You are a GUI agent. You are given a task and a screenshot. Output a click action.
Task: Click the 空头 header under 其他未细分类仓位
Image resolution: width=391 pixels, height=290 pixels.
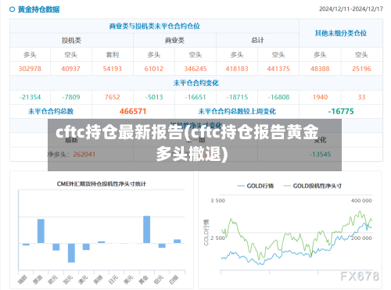(361, 55)
